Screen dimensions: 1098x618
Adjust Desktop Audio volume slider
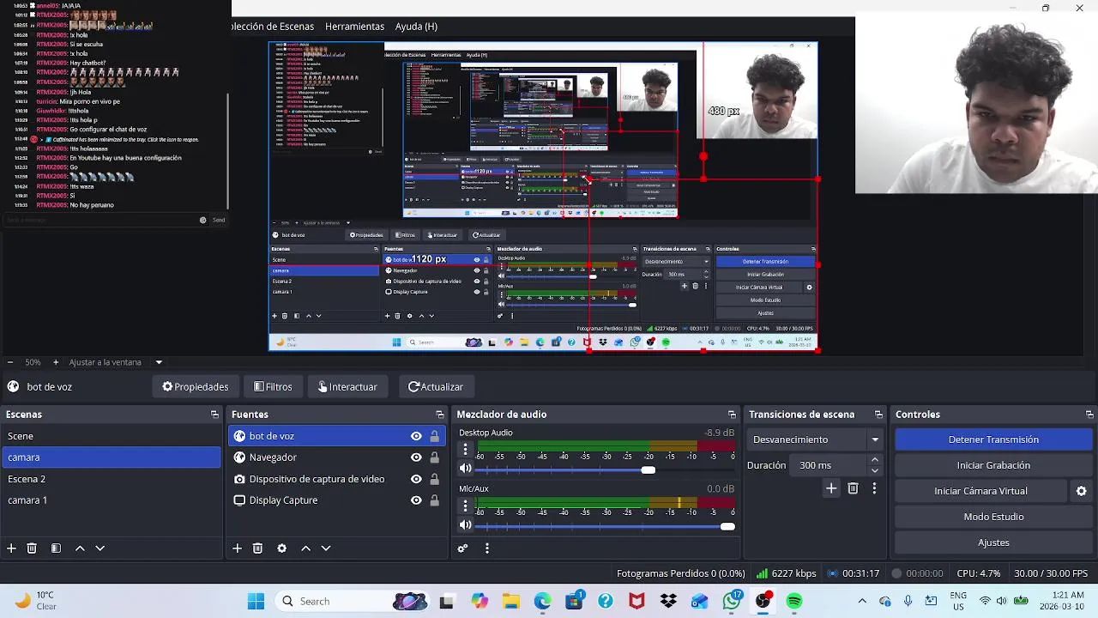click(x=649, y=470)
